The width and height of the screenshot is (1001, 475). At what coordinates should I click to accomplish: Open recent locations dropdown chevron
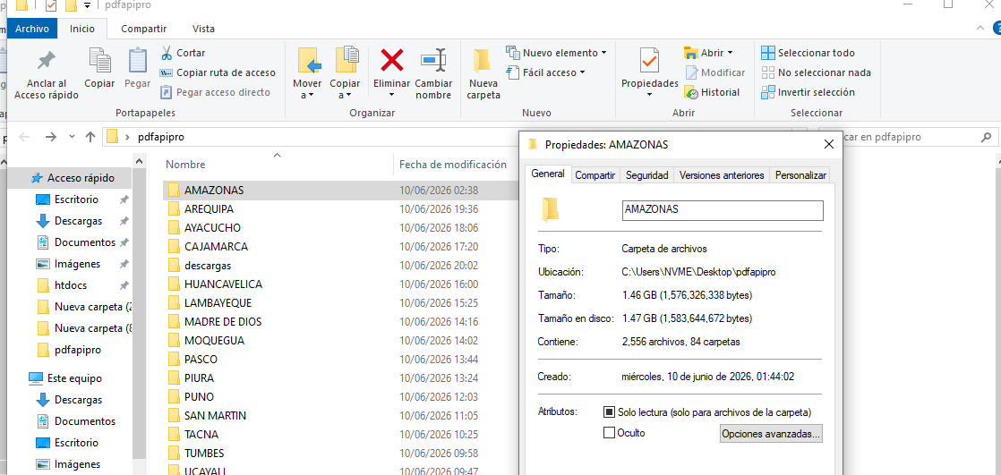pyautogui.click(x=73, y=137)
